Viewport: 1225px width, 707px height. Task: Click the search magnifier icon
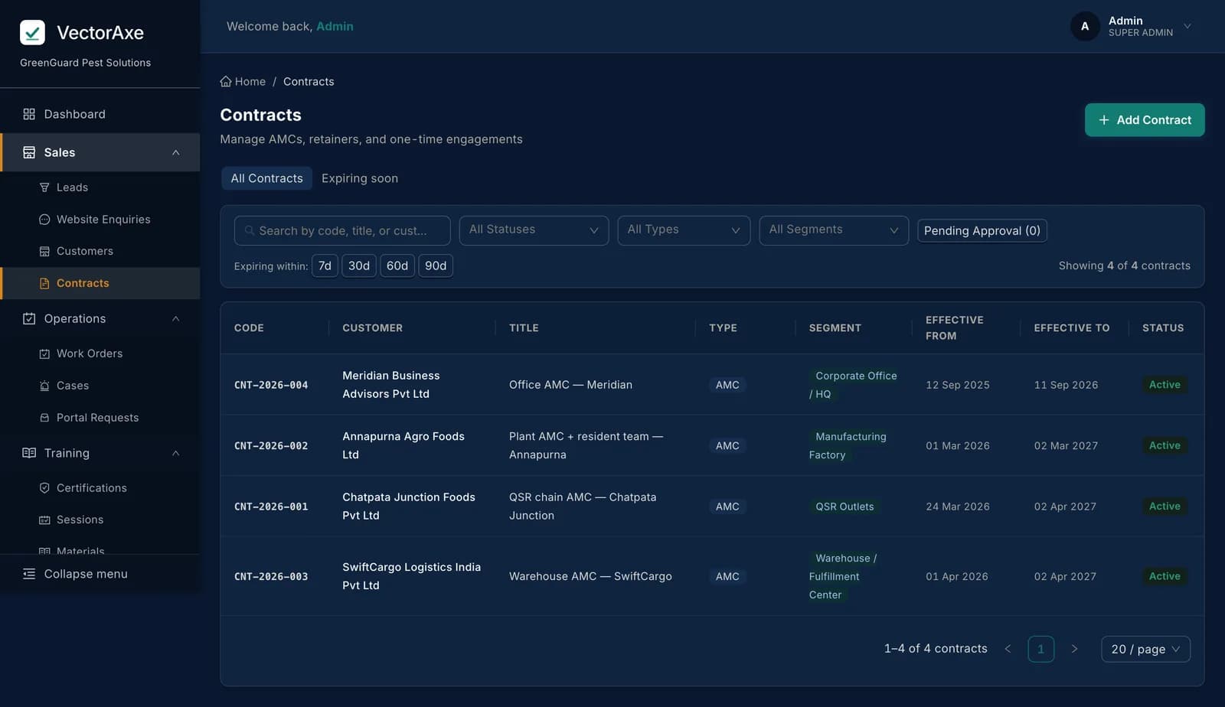click(250, 230)
